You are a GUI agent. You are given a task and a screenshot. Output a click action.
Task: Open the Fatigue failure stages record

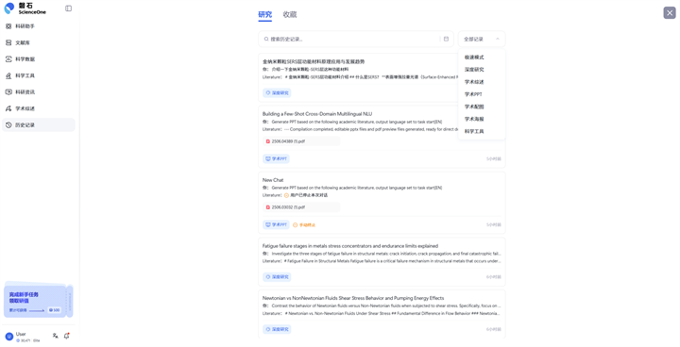(x=350, y=246)
